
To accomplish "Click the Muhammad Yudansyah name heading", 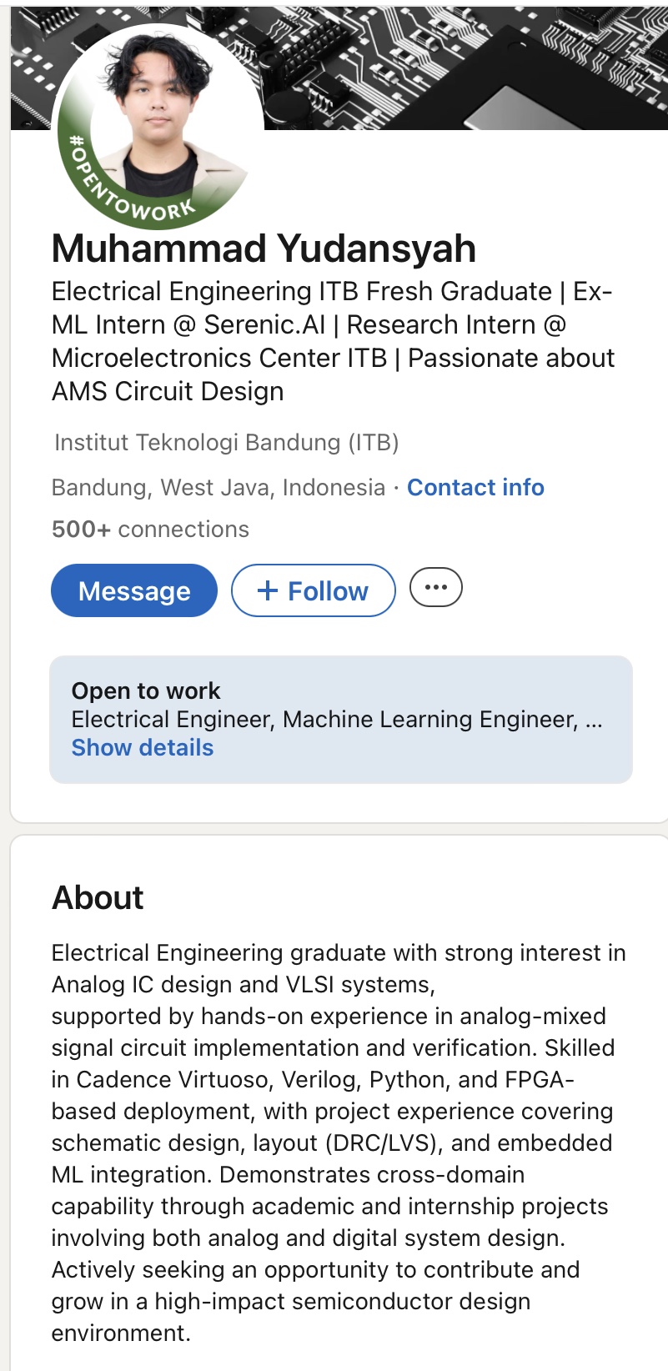I will [x=264, y=249].
